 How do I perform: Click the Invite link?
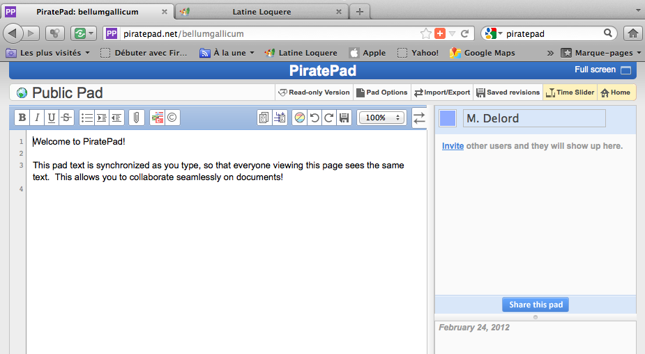(x=453, y=146)
